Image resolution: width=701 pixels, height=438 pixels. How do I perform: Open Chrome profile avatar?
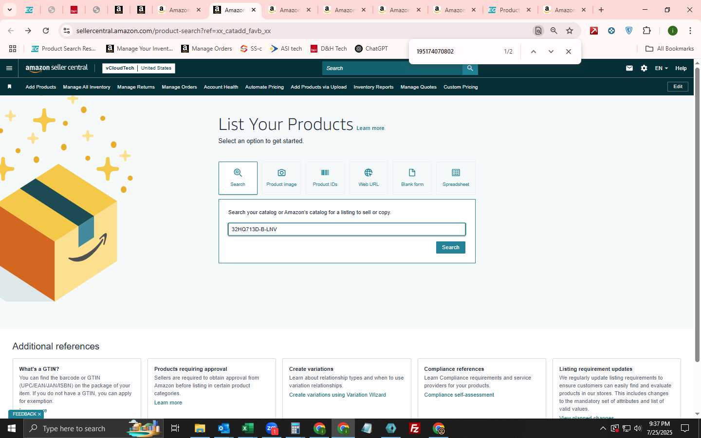[x=673, y=31]
